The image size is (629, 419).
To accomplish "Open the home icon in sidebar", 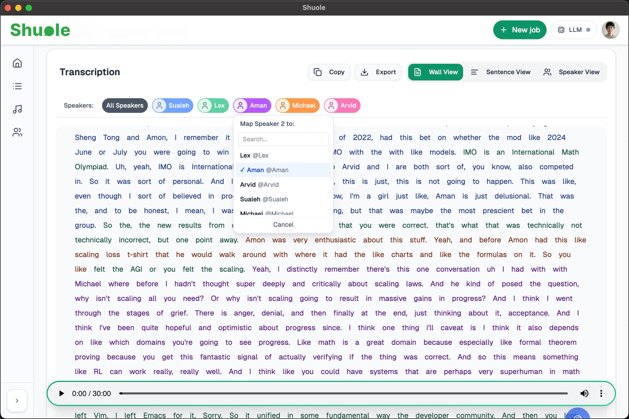I will [17, 63].
